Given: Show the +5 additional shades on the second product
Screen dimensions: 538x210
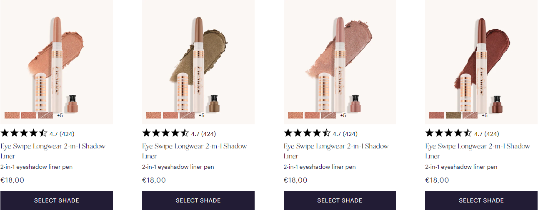Looking at the screenshot, I should coord(202,116).
